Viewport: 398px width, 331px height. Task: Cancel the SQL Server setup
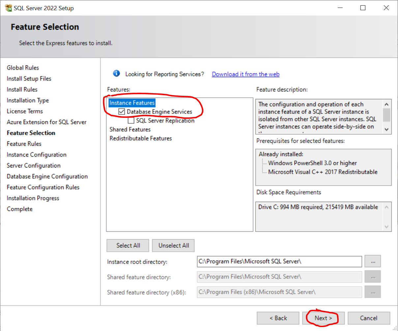[369, 318]
